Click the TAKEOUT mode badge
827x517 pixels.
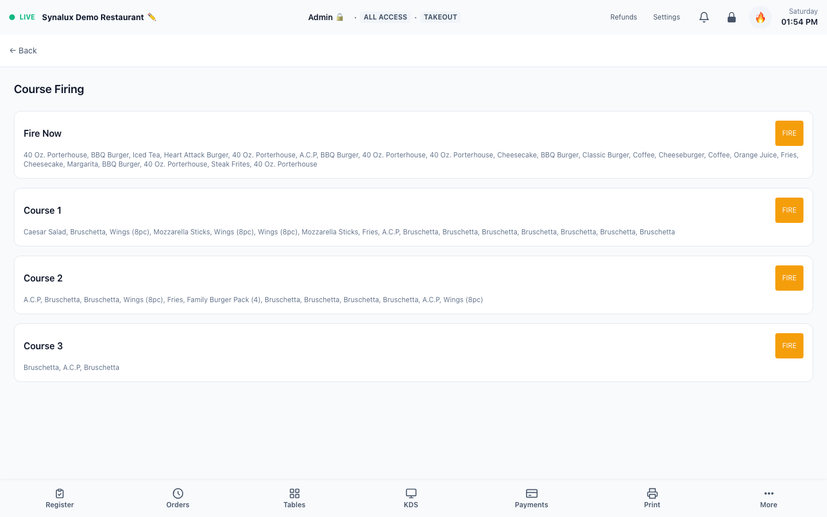pyautogui.click(x=440, y=17)
